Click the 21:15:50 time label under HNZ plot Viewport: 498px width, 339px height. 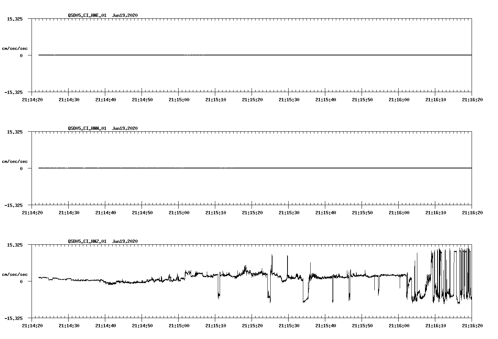(x=362, y=325)
